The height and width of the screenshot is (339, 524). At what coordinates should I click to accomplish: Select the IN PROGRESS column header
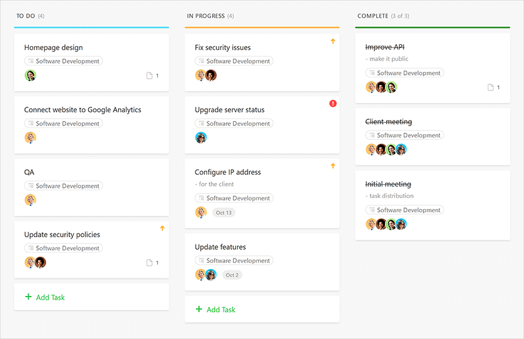[206, 16]
